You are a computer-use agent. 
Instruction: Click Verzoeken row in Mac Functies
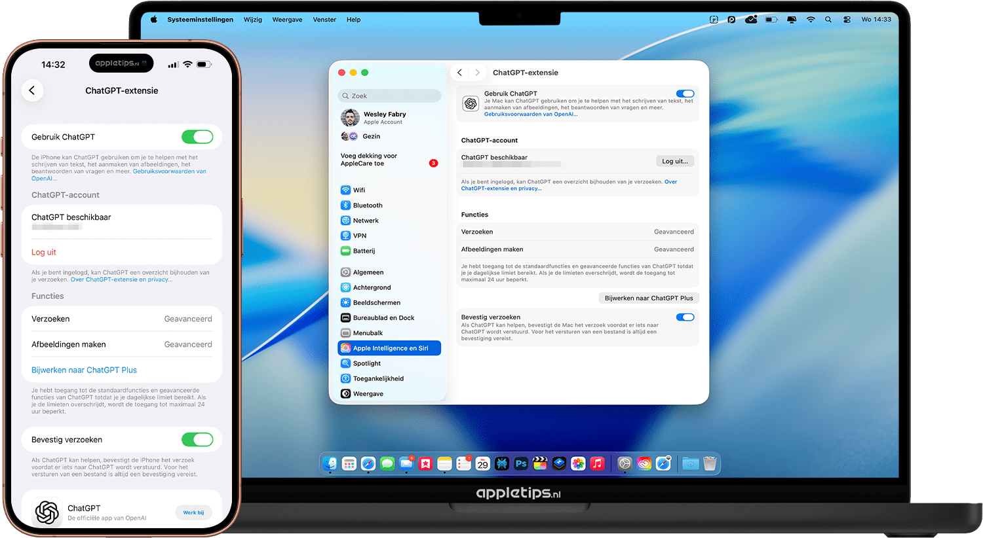(x=577, y=232)
